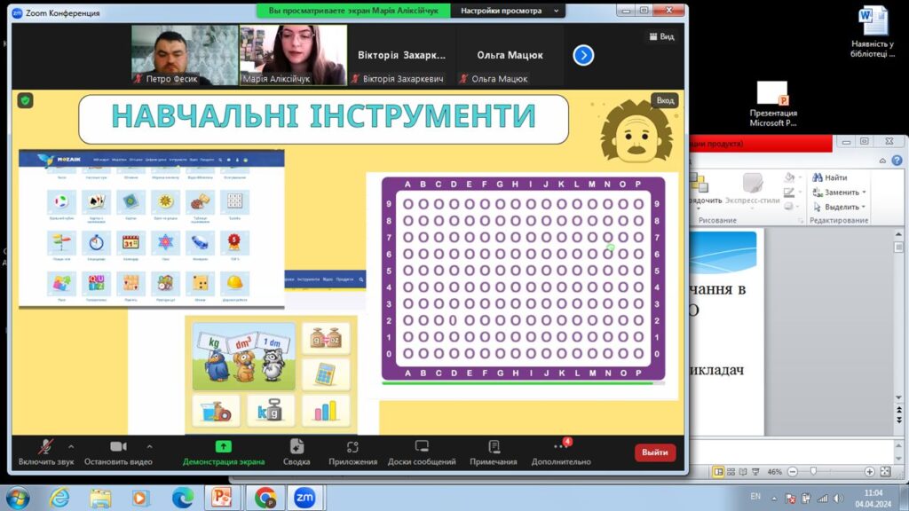909x511 pixels.
Task: Open Примечания notes icon
Action: click(x=494, y=447)
